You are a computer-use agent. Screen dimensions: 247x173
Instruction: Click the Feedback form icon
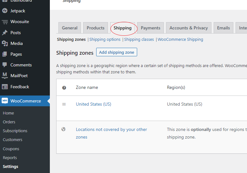[5, 87]
